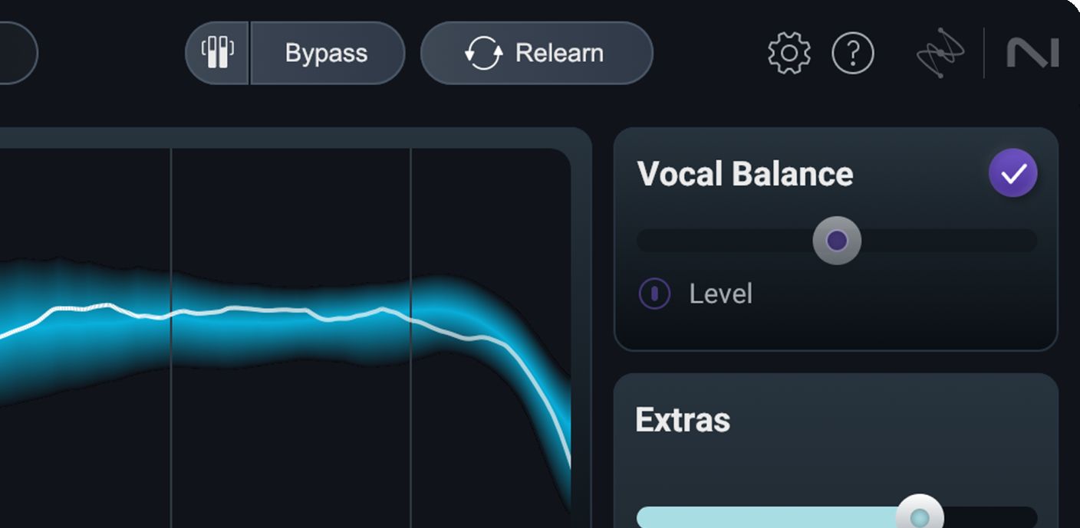Select the Extras panel heading

pyautogui.click(x=683, y=420)
